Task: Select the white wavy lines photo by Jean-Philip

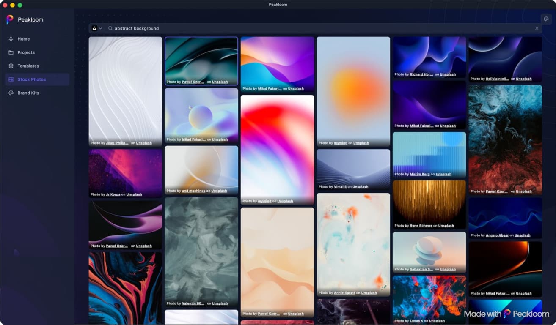Action: (125, 92)
